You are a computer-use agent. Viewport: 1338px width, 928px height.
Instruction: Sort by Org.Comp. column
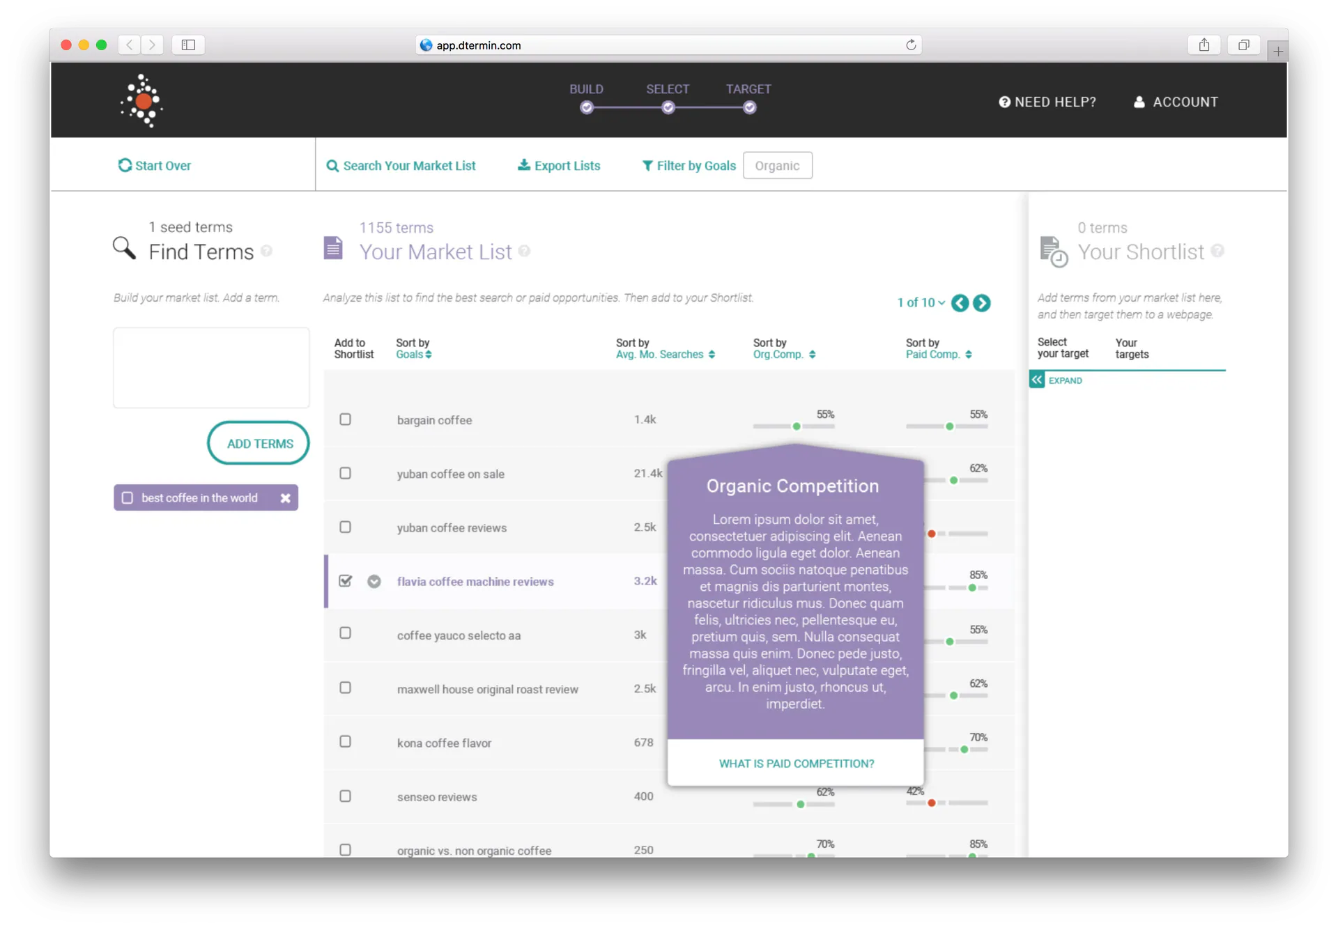coord(784,355)
